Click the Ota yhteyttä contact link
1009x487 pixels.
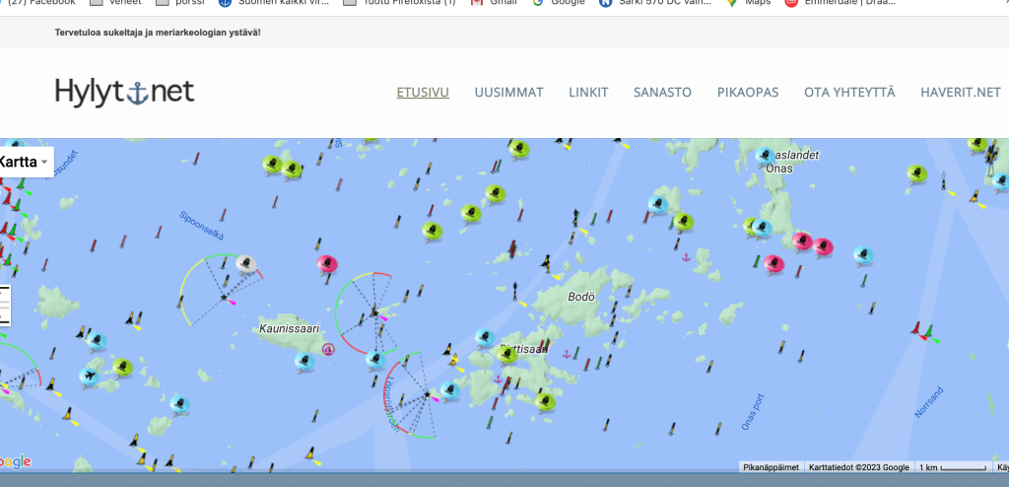click(849, 93)
